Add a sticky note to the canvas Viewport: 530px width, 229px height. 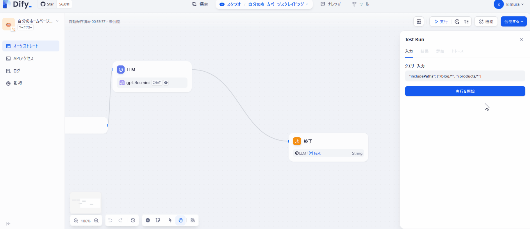158,220
